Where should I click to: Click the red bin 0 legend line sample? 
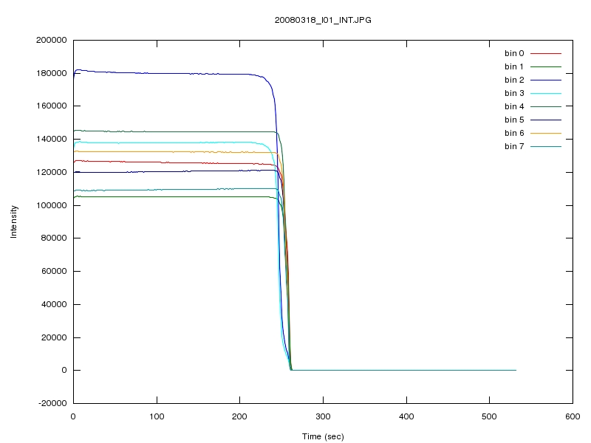(546, 53)
